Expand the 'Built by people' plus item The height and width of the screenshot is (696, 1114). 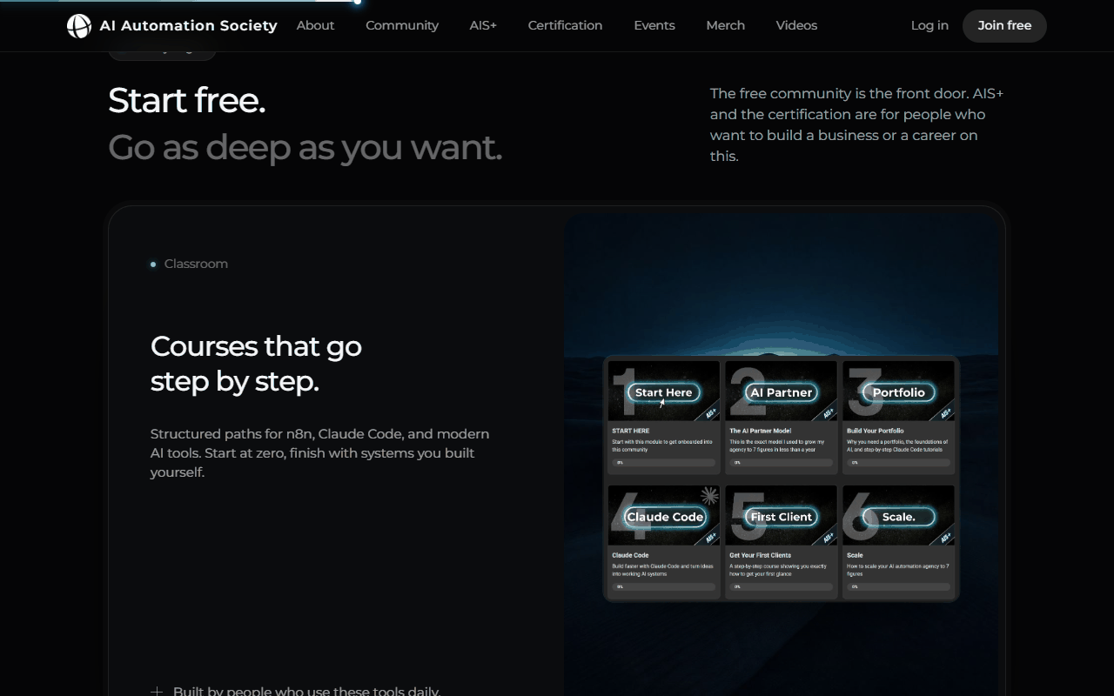tap(157, 691)
